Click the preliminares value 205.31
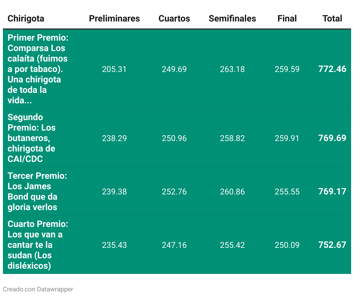 pos(114,69)
